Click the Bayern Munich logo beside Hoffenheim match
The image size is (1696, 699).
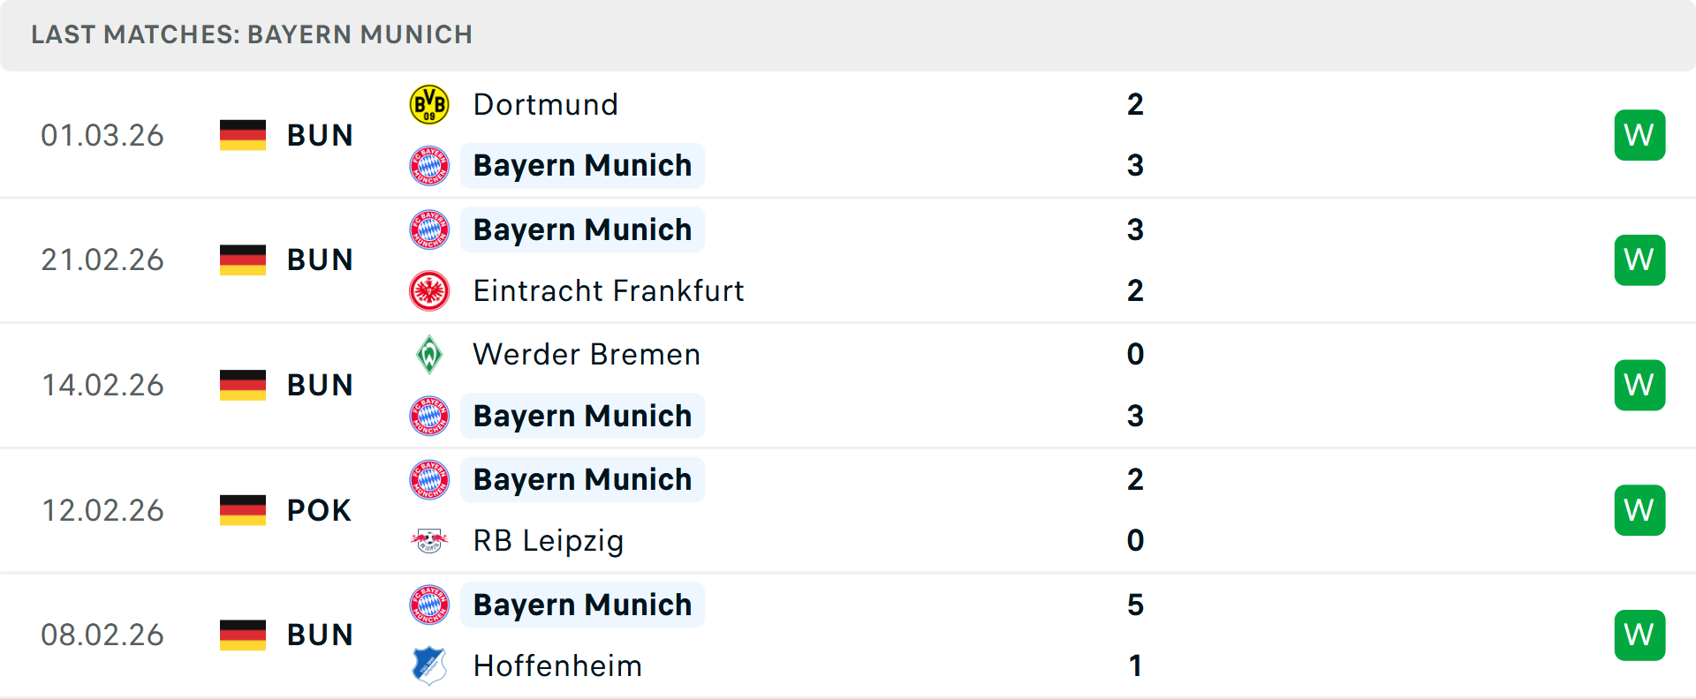(429, 604)
